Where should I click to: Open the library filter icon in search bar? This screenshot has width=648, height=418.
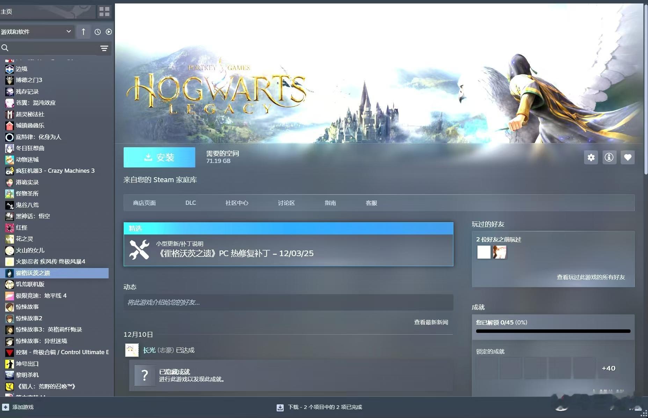(104, 48)
